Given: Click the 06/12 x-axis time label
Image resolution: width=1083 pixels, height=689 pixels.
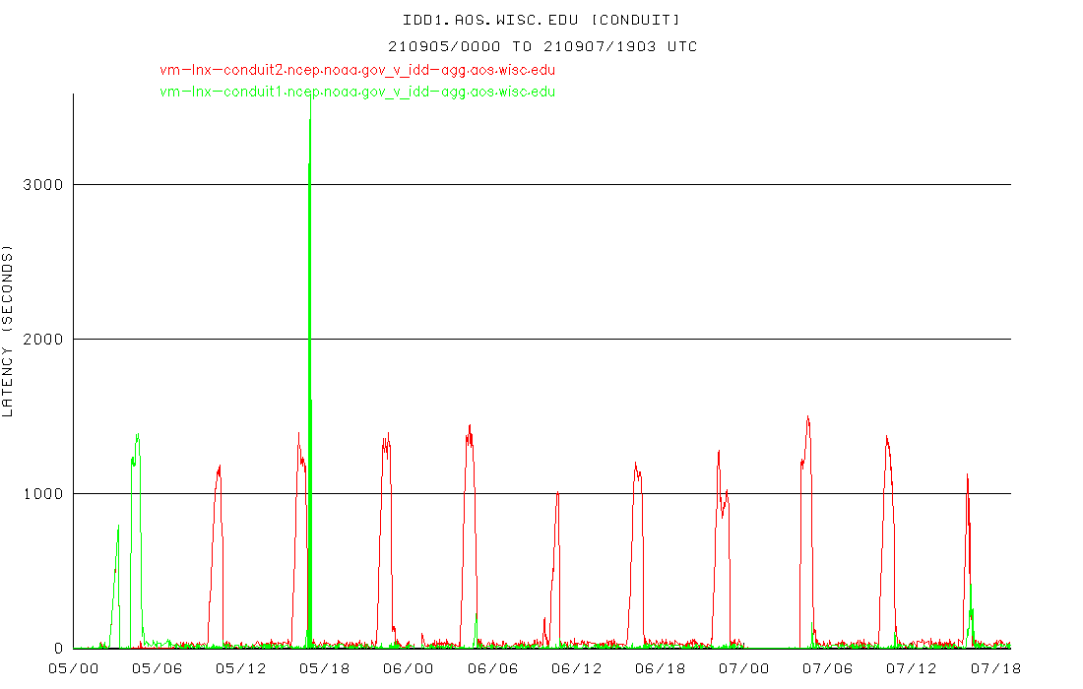Looking at the screenshot, I should click(x=576, y=668).
